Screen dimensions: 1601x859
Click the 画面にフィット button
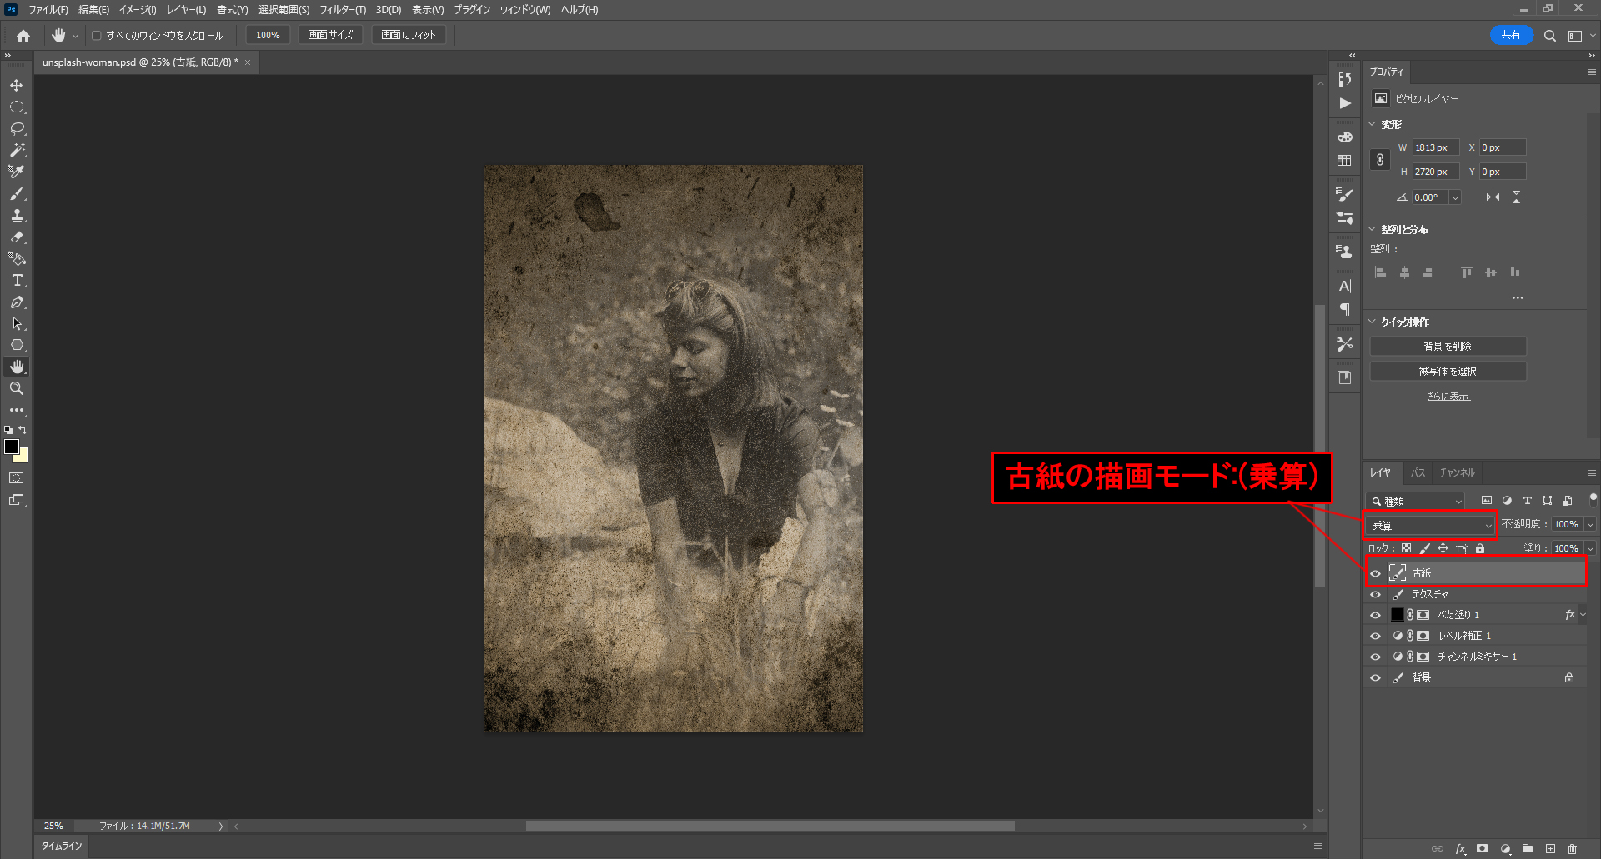coord(409,35)
